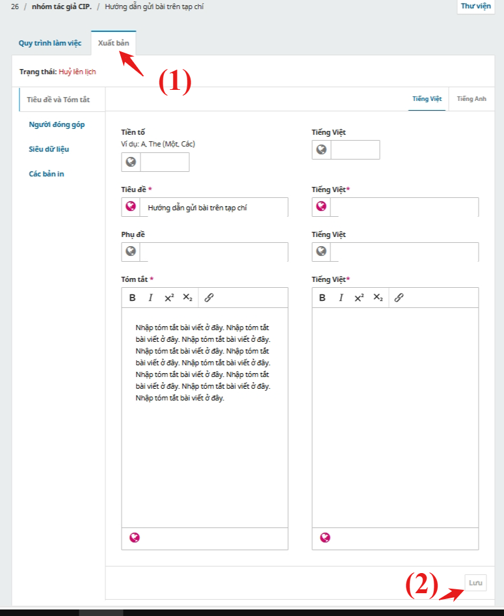Click breadcrumb nhóm tác giả CIP.
504x616 pixels.
tap(62, 7)
